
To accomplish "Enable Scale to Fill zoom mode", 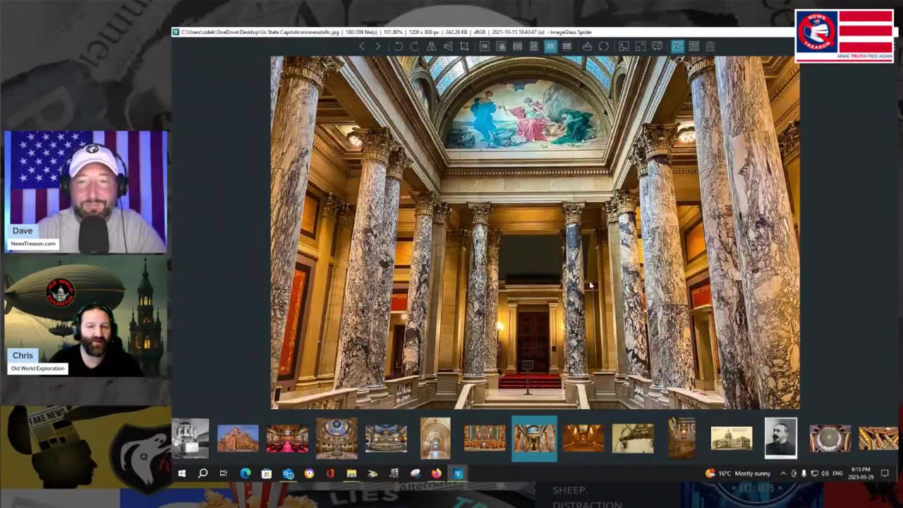I will click(566, 47).
